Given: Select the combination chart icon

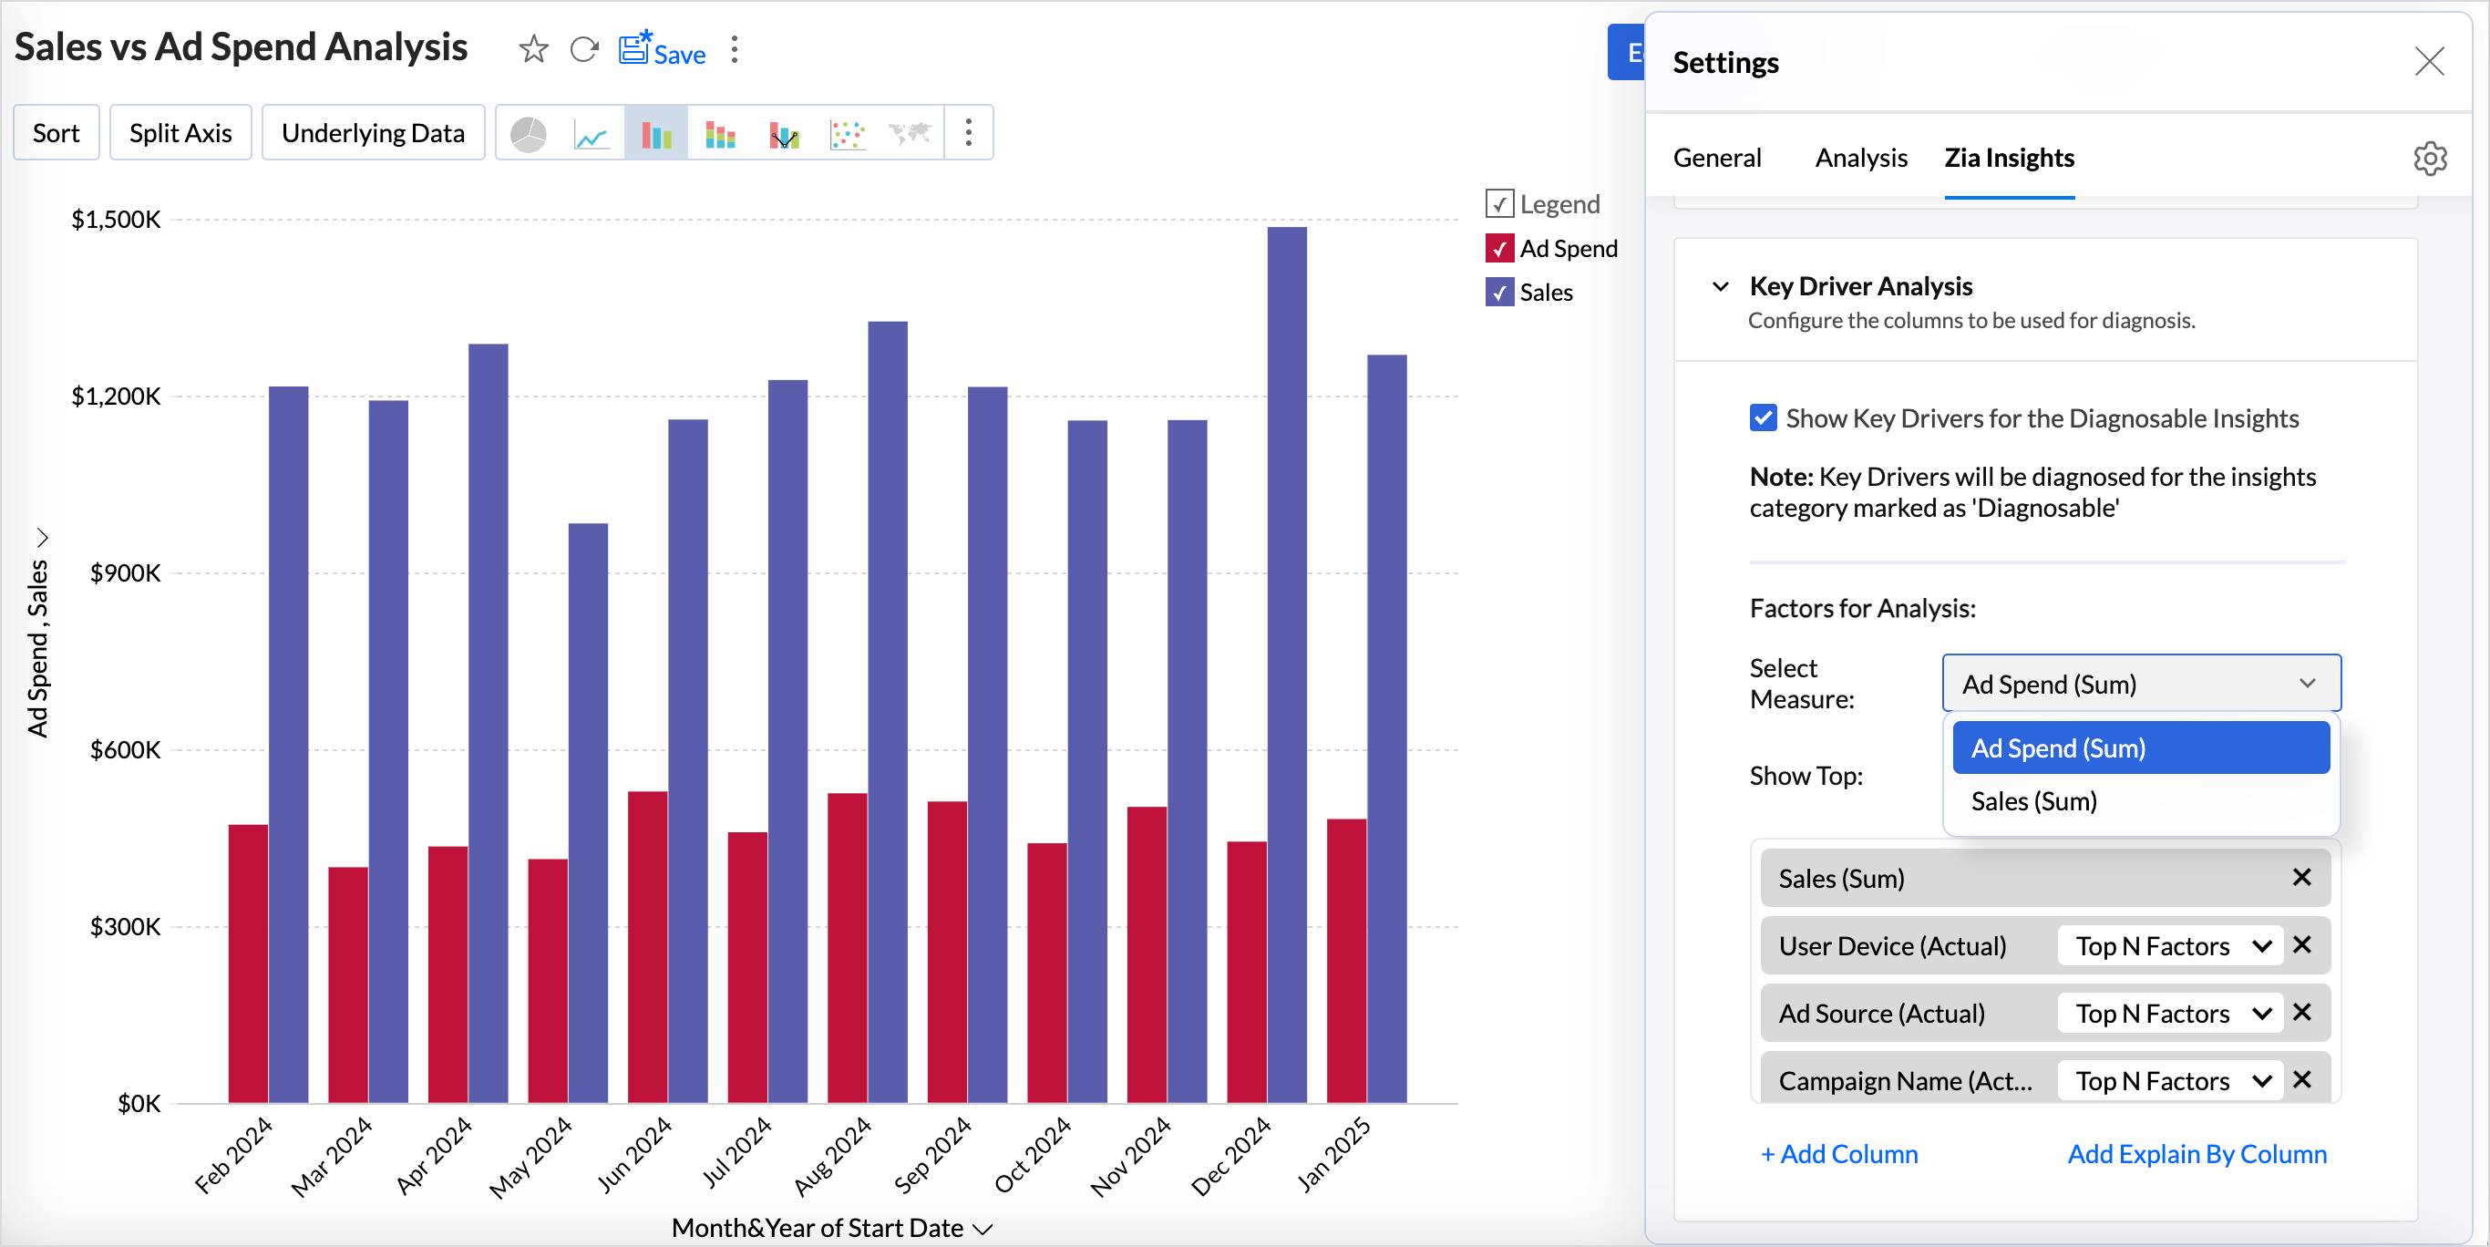Looking at the screenshot, I should (x=784, y=133).
